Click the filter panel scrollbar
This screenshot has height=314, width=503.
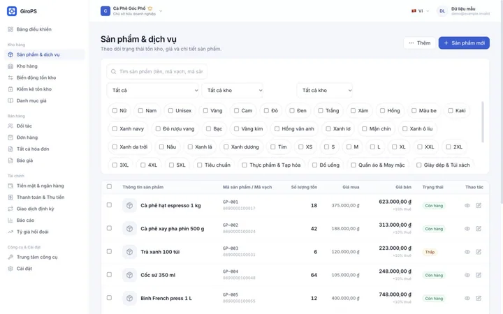483,122
